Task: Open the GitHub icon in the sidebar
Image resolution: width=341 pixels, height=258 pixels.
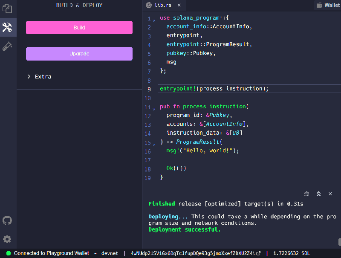Action: [x=7, y=220]
